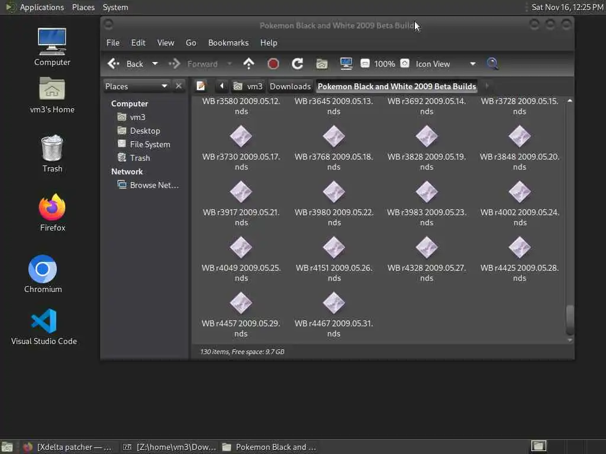Open the File menu
Screen dimensions: 606x454
[x=113, y=43]
